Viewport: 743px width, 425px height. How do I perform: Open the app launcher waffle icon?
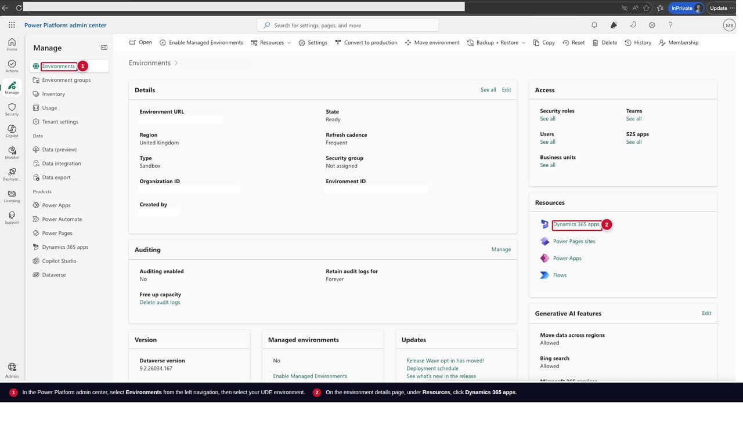12,25
